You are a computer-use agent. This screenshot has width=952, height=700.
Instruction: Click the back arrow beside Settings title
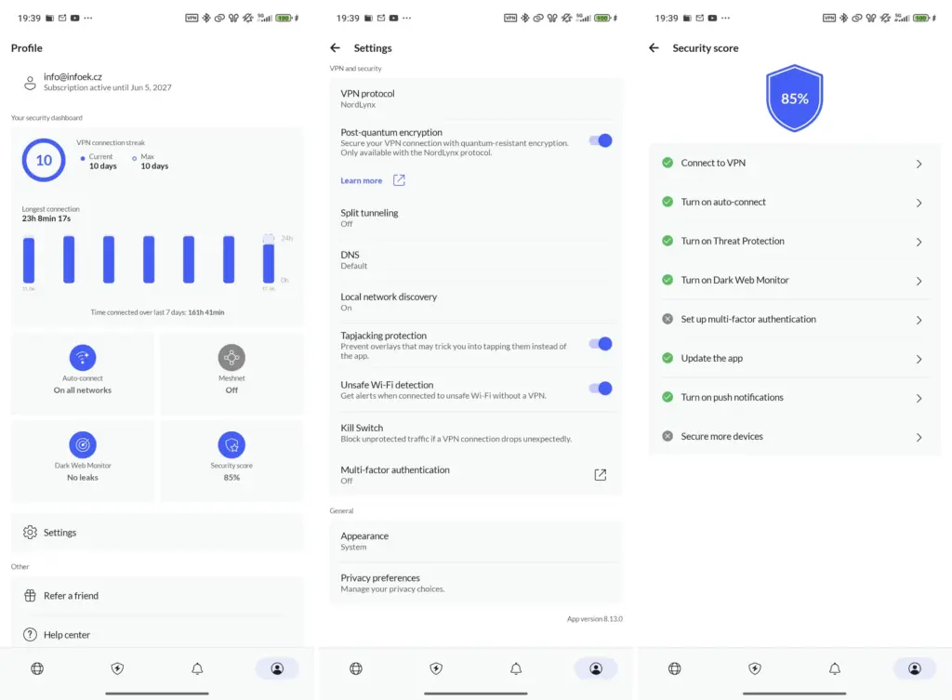click(x=336, y=48)
